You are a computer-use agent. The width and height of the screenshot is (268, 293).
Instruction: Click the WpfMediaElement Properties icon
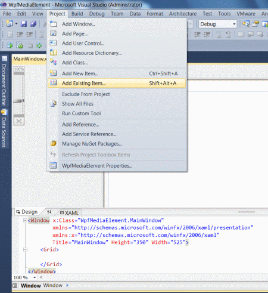[x=53, y=165]
